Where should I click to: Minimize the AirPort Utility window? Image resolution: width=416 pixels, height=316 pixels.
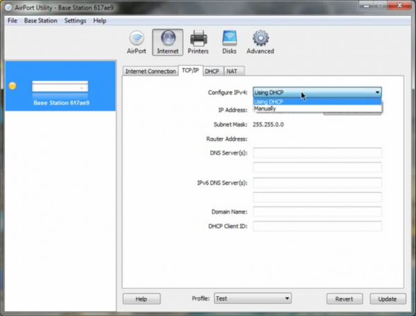tap(367, 6)
